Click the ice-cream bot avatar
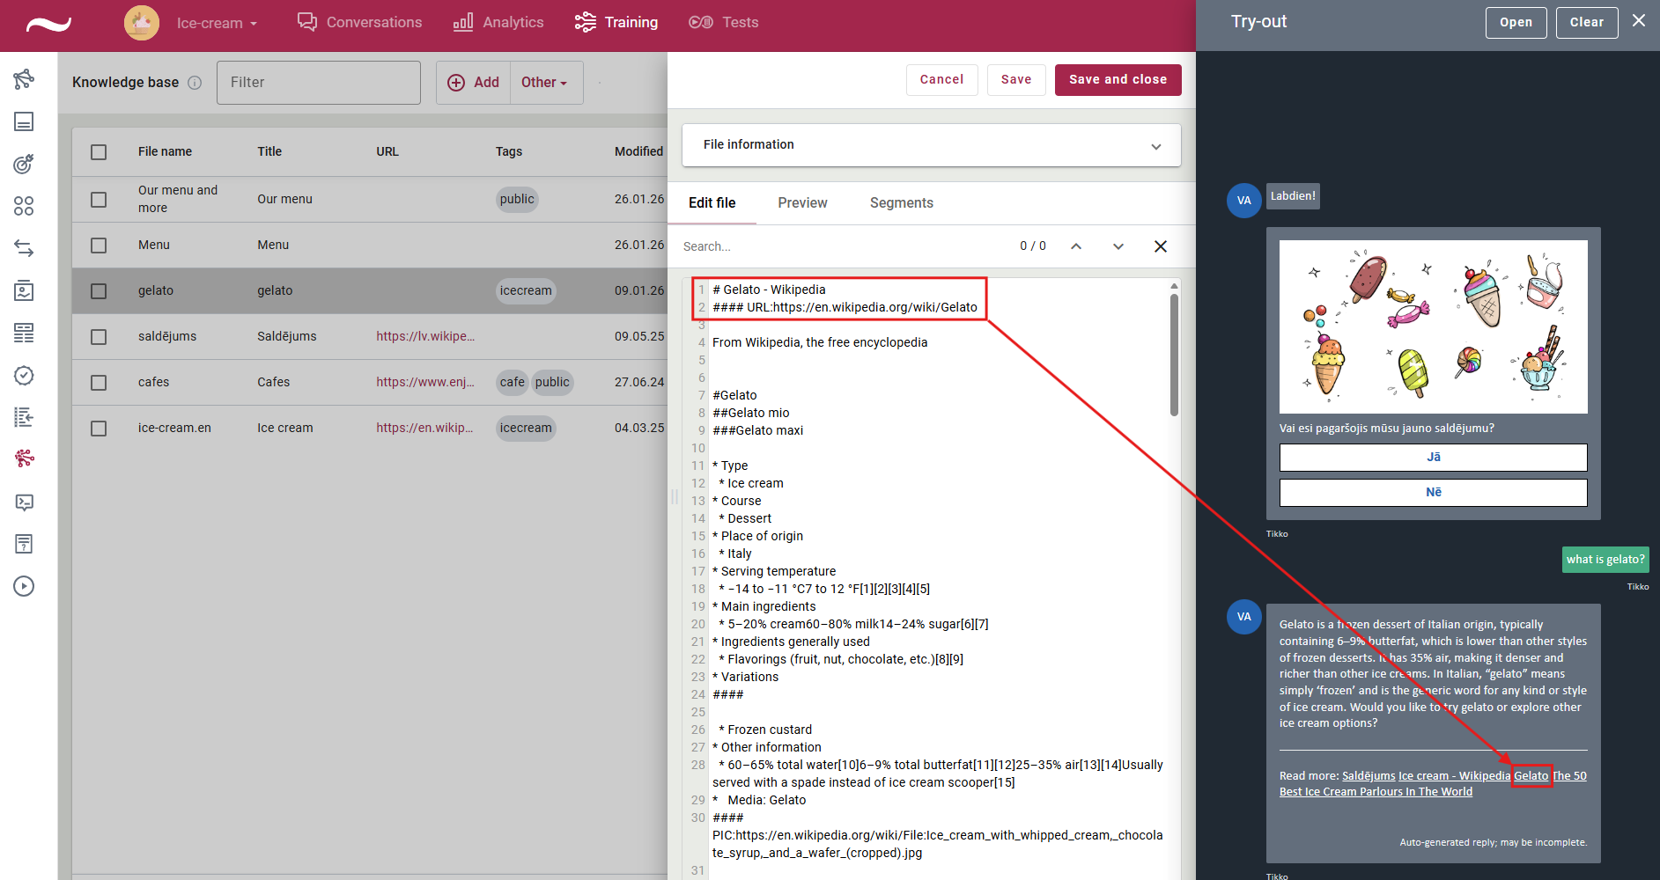The width and height of the screenshot is (1660, 880). tap(142, 23)
